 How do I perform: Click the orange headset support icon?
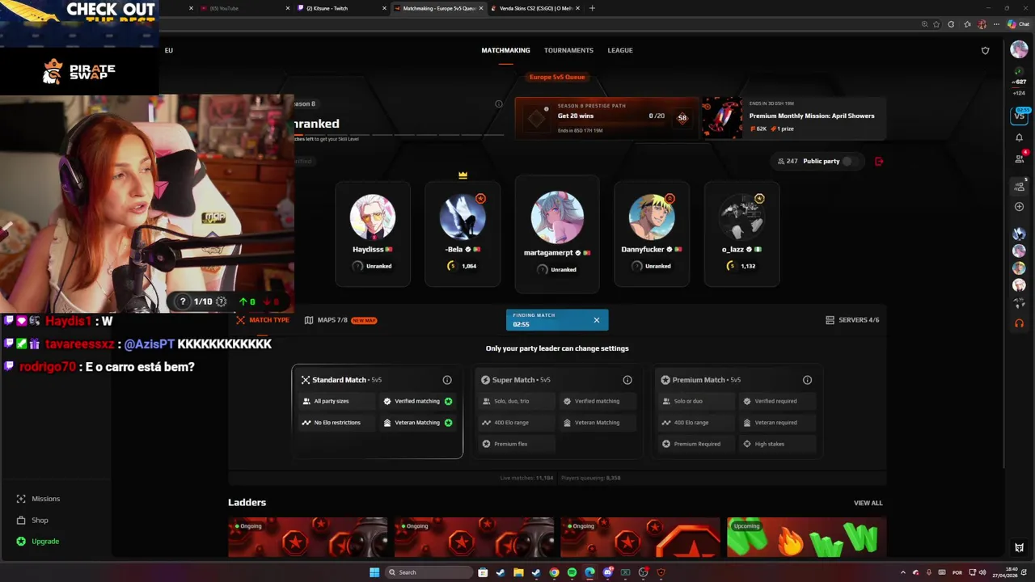[1019, 323]
